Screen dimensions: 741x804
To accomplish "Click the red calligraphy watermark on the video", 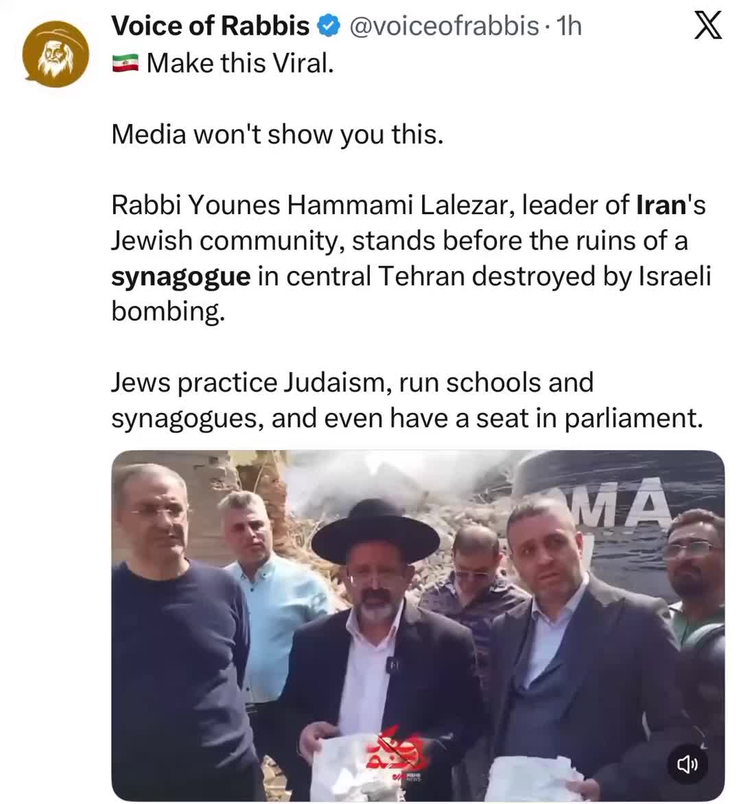I will tap(395, 748).
